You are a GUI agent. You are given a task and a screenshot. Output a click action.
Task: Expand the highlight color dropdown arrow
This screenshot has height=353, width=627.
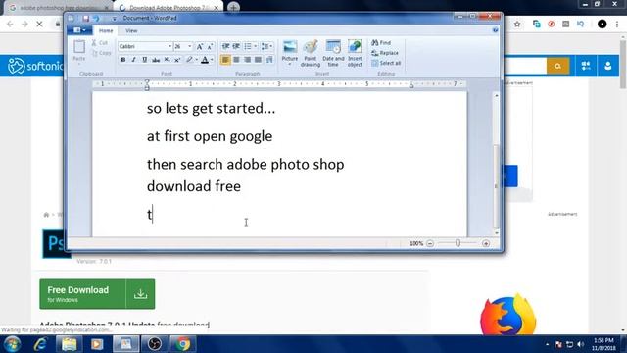(196, 60)
